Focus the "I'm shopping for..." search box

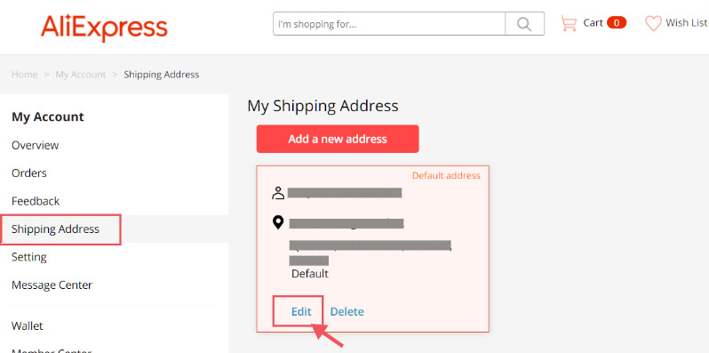click(389, 23)
